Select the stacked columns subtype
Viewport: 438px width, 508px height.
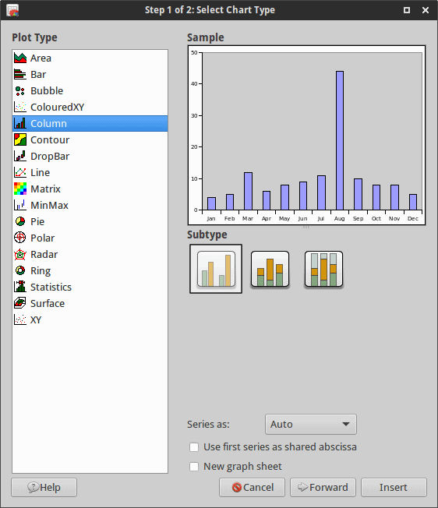pyautogui.click(x=270, y=269)
